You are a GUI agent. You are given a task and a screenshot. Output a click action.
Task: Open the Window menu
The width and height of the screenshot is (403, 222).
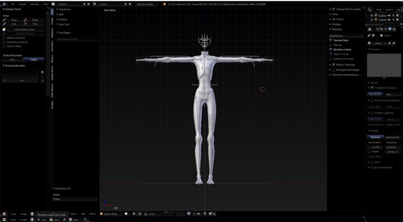pos(35,4)
